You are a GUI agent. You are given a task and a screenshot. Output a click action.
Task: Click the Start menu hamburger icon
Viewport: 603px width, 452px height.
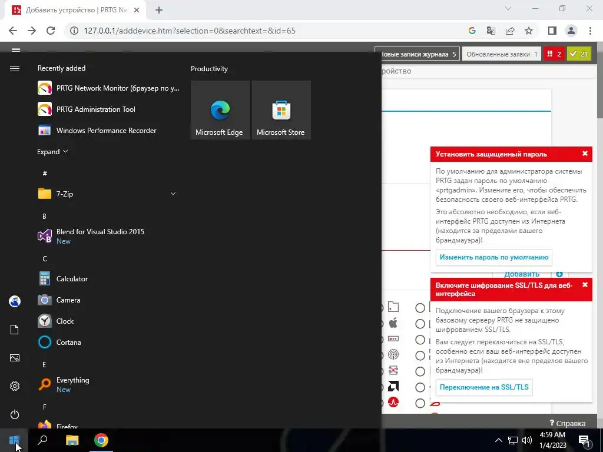click(15, 68)
